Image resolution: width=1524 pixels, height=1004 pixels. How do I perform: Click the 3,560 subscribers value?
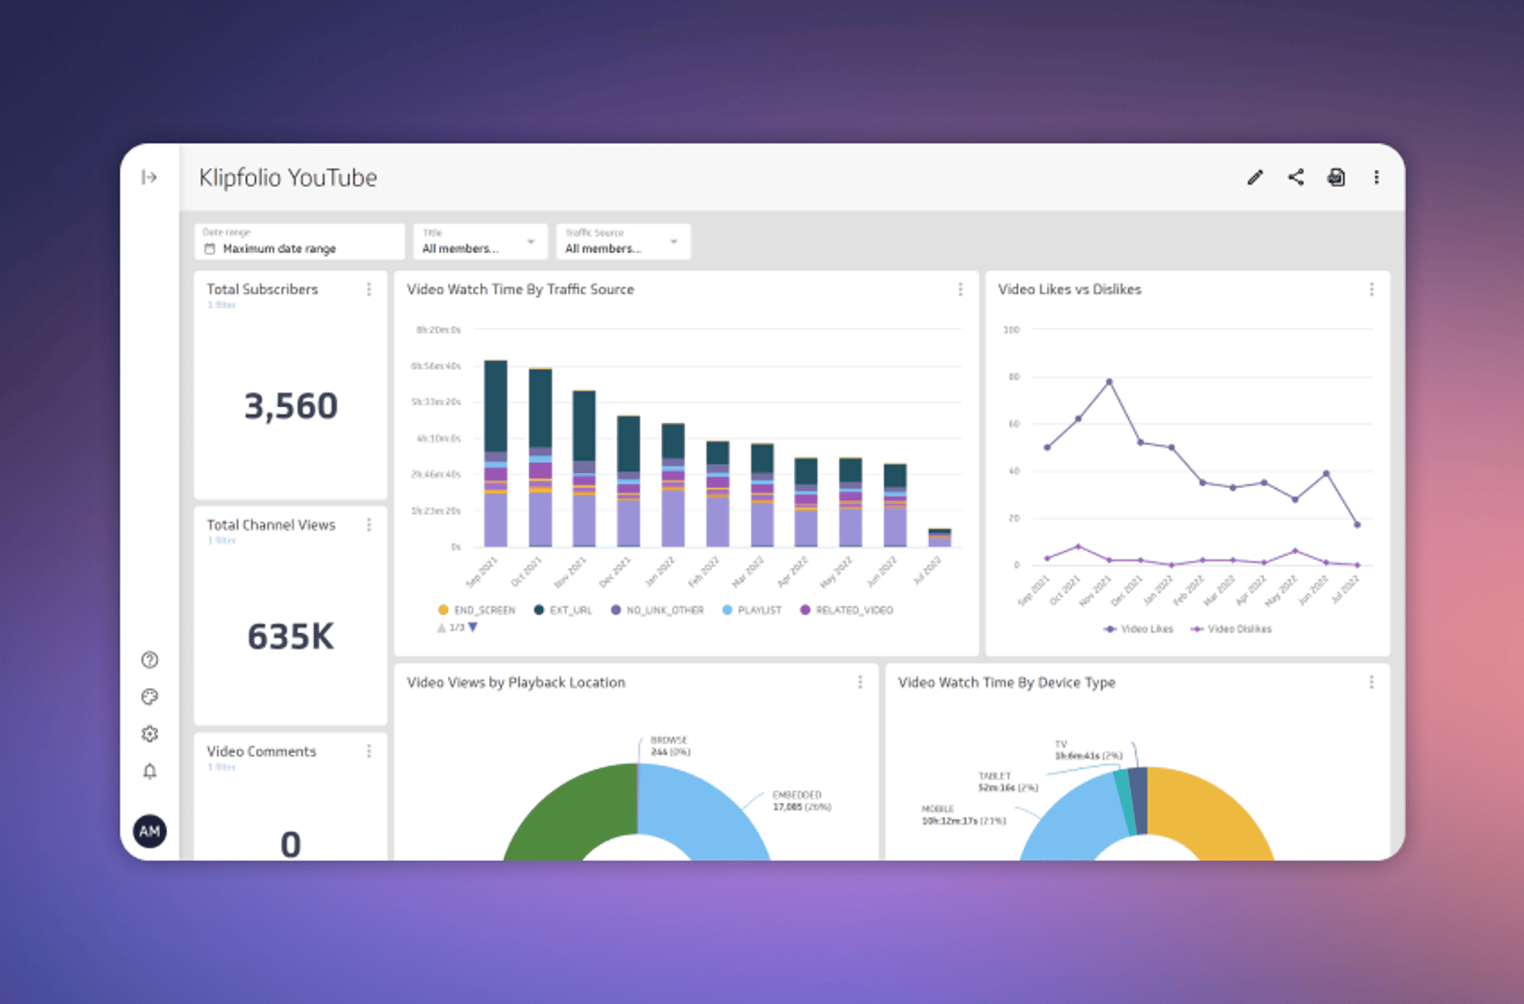point(290,406)
